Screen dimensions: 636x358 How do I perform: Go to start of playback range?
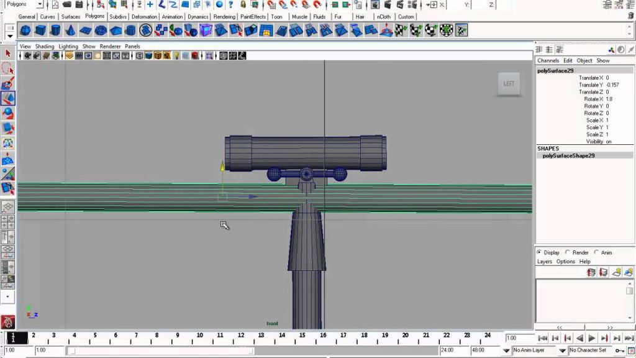[x=543, y=338]
